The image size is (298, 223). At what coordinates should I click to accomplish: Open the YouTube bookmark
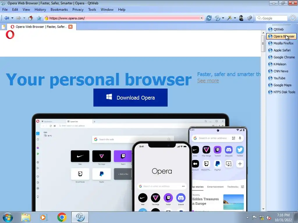[x=281, y=78]
